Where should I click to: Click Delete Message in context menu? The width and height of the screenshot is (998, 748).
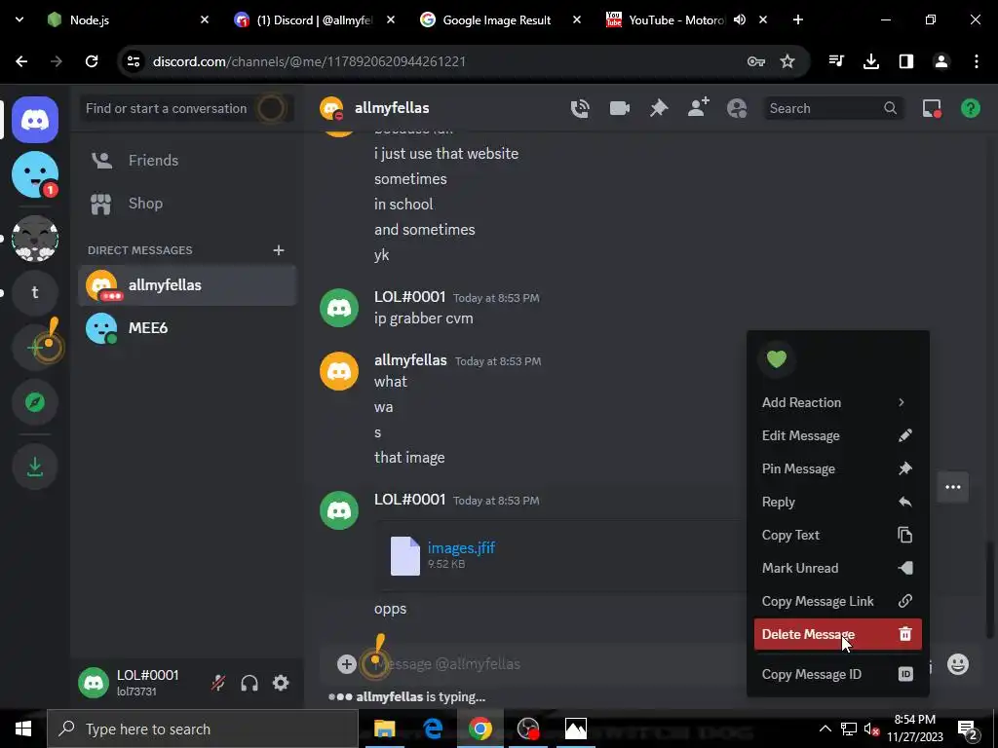837,634
